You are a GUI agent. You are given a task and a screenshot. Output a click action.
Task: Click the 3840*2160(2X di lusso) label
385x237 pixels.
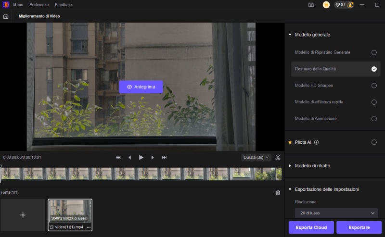[x=69, y=218]
